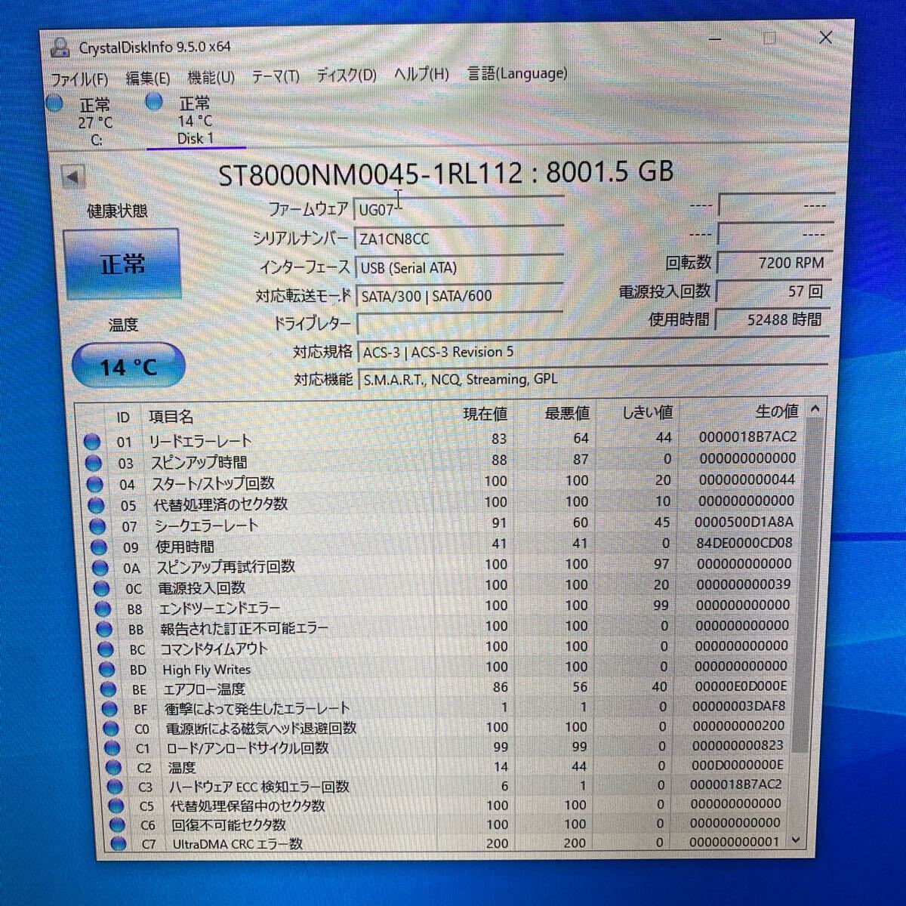The image size is (906, 906).
Task: Click the features field S.M.A.R.T., NCQ, Streaming, GPL
Action: coord(593,380)
